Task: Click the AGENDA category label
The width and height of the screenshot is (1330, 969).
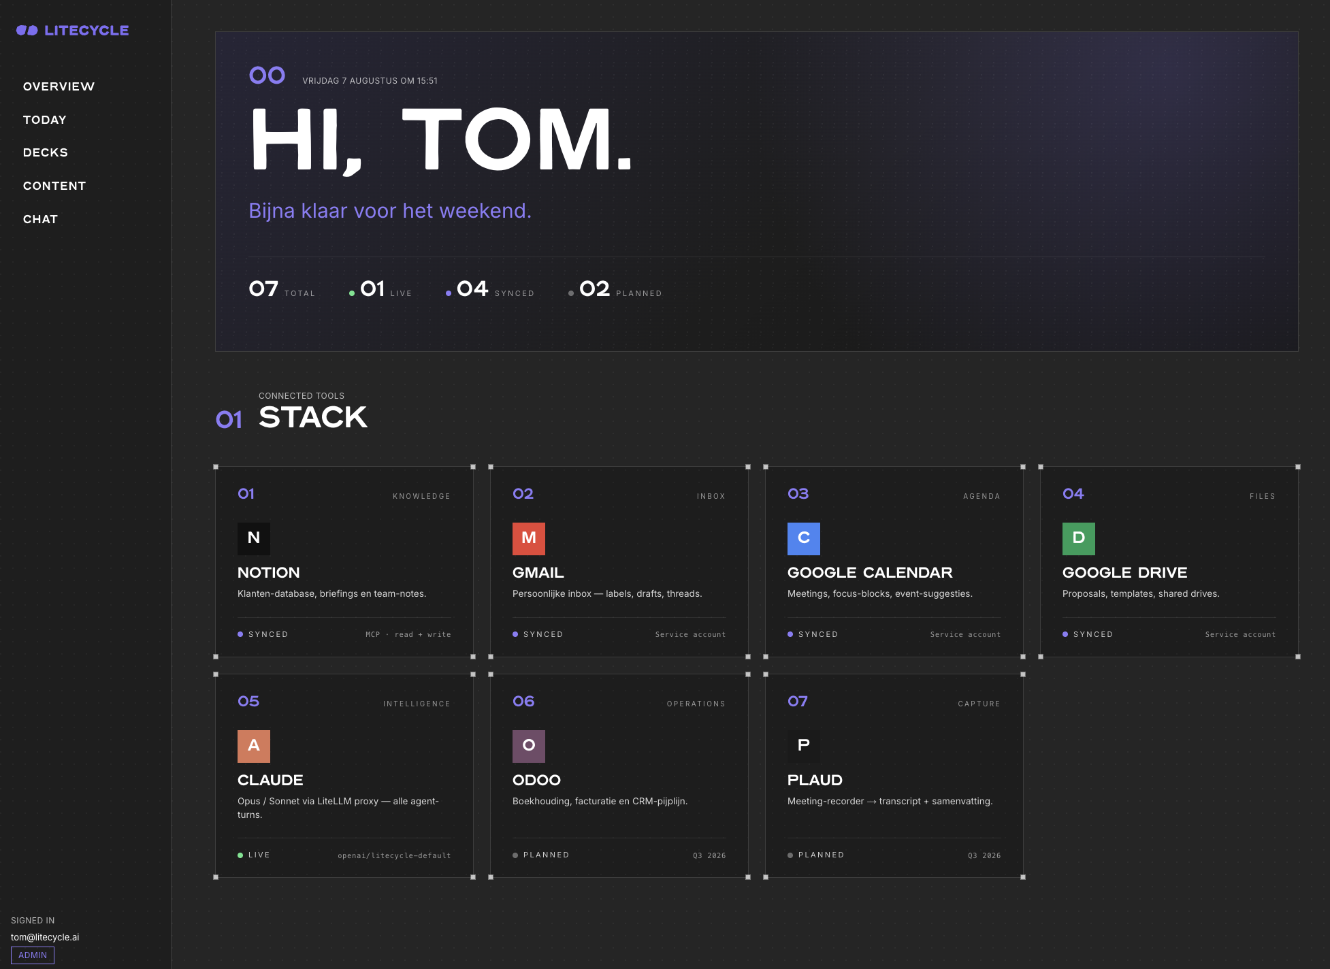Action: 982,496
